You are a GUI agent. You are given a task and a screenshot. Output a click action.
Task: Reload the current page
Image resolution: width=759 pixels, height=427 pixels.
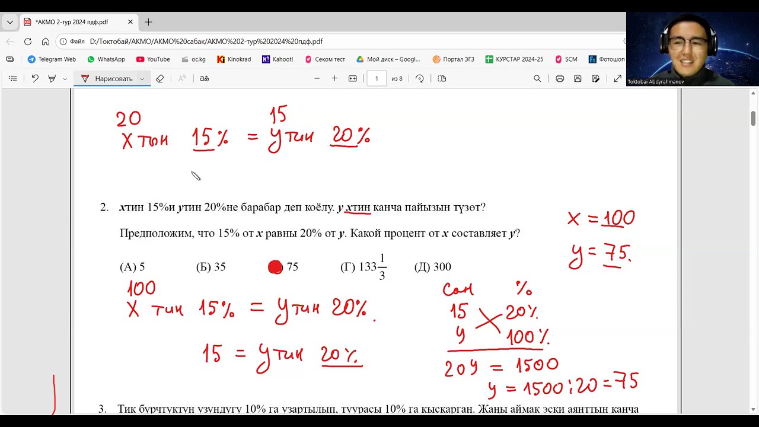(28, 42)
